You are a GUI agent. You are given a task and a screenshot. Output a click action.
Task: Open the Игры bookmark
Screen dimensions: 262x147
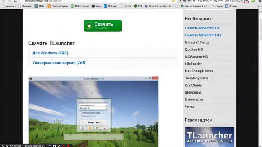(x=97, y=6)
